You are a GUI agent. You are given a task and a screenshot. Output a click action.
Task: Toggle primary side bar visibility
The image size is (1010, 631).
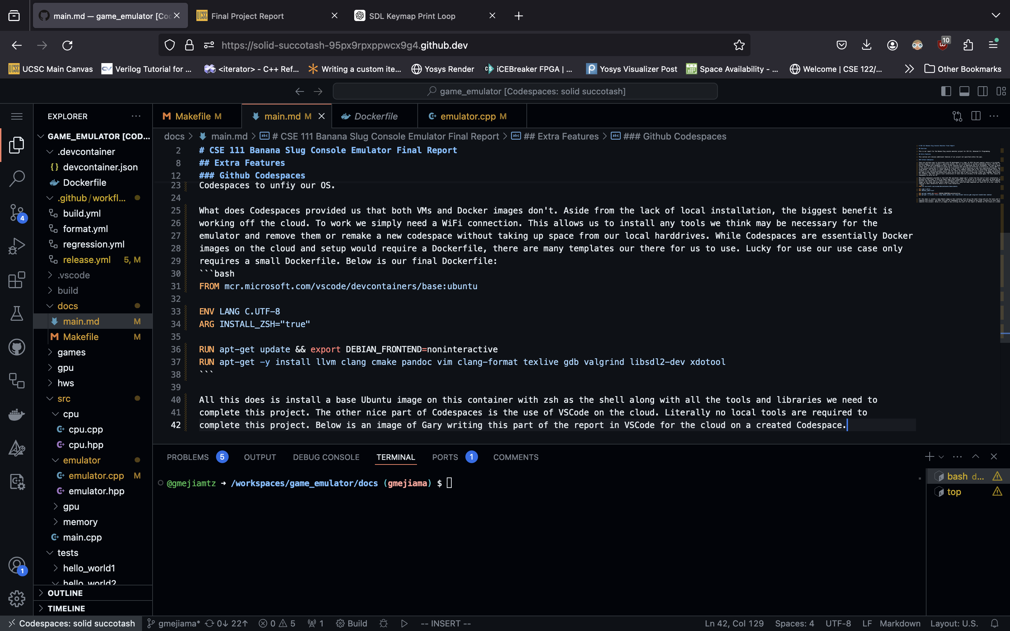(x=946, y=91)
